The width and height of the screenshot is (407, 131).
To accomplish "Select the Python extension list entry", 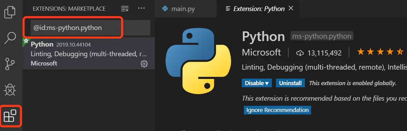I will point(89,53).
